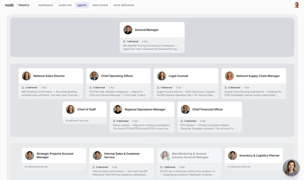304x180 pixels.
Task: Open the VIC/TAS Hub Utilisation Diagnosis summary
Action: tap(118, 93)
